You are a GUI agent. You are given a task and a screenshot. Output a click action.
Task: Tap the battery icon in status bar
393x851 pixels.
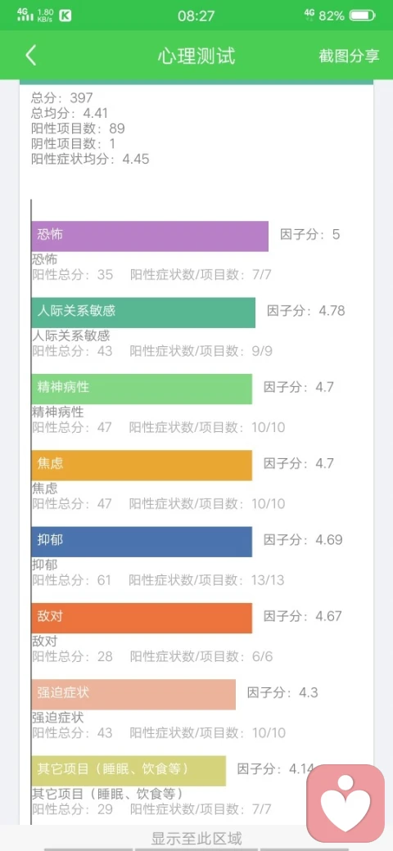[x=364, y=16]
